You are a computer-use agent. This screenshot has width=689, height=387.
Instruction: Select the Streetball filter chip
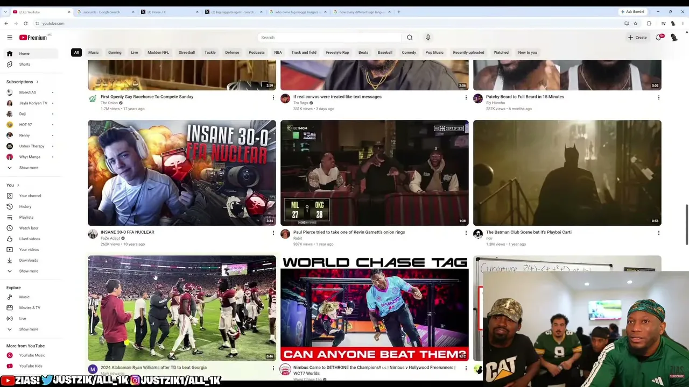(x=187, y=53)
